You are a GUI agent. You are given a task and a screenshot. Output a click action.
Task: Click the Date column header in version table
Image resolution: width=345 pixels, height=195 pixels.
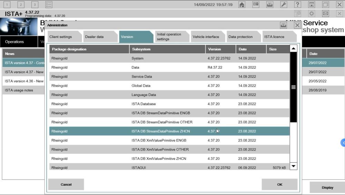tap(251, 49)
